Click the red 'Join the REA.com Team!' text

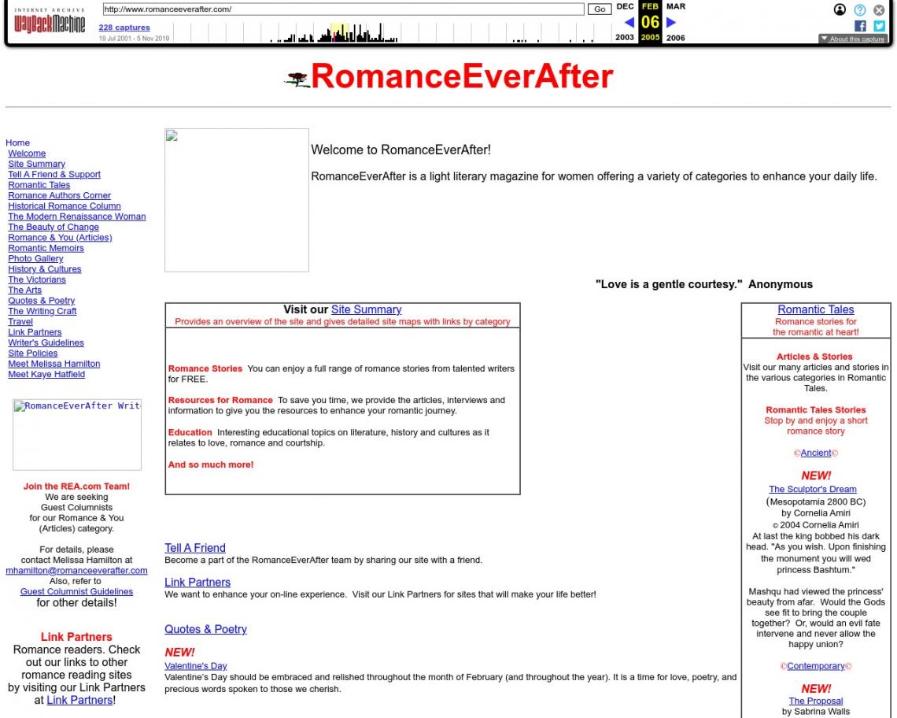click(76, 486)
